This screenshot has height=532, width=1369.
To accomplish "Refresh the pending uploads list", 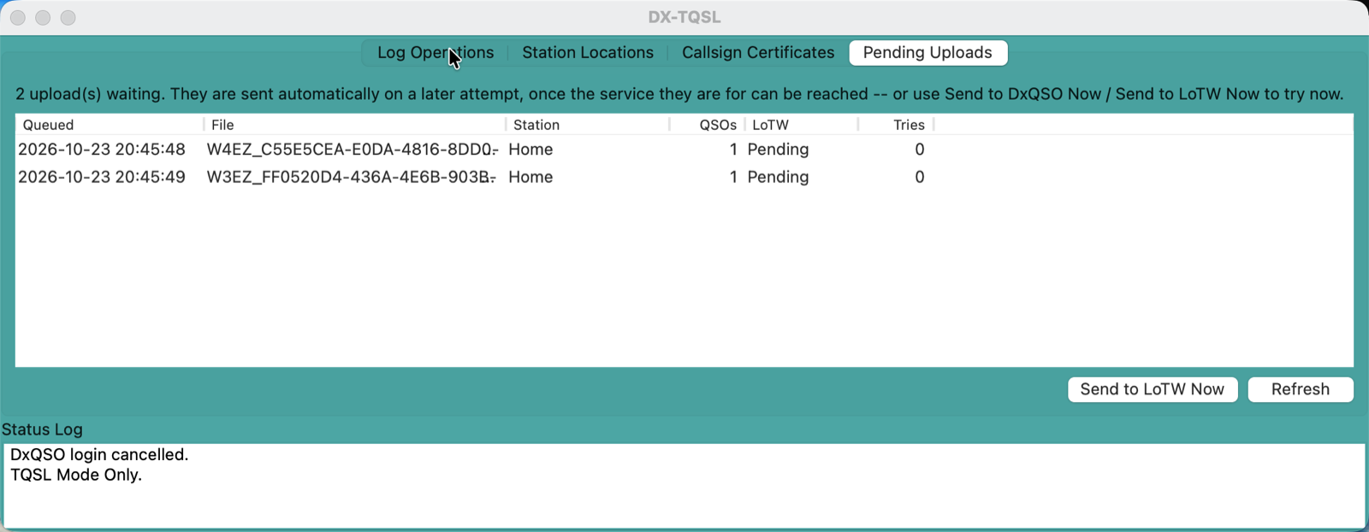I will point(1300,389).
